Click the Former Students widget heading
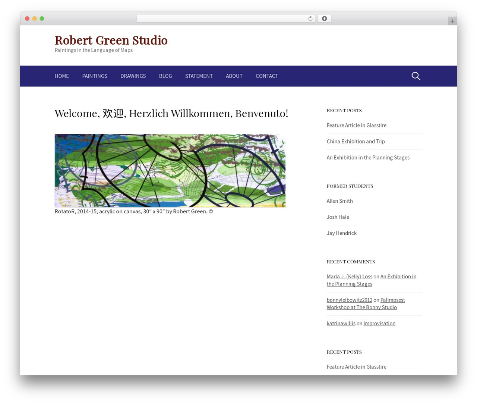477x404 pixels. (x=350, y=186)
